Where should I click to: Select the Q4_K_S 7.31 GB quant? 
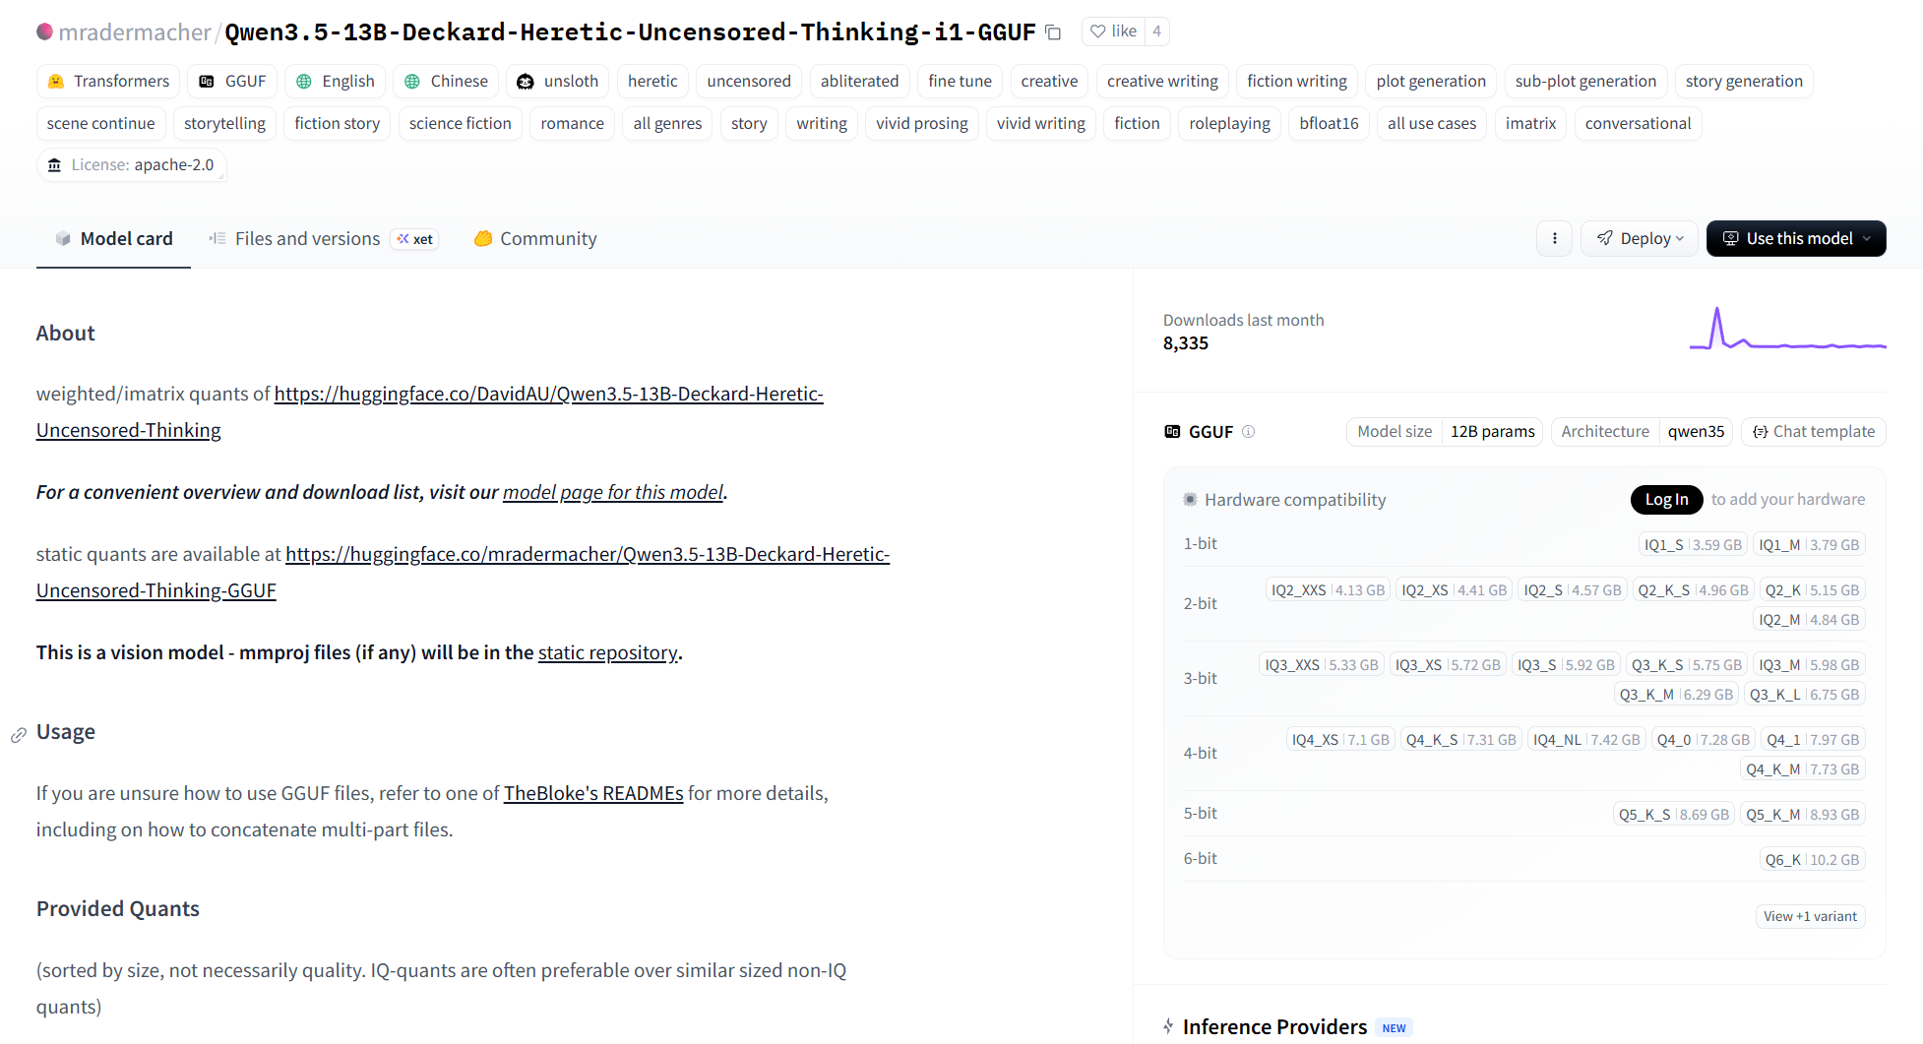pyautogui.click(x=1460, y=740)
